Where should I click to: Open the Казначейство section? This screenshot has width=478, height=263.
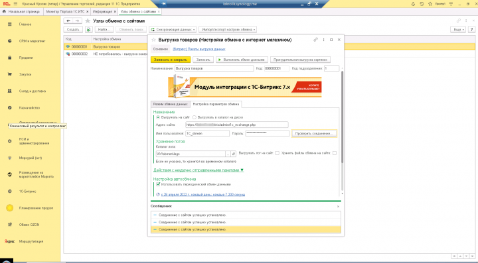pos(29,108)
